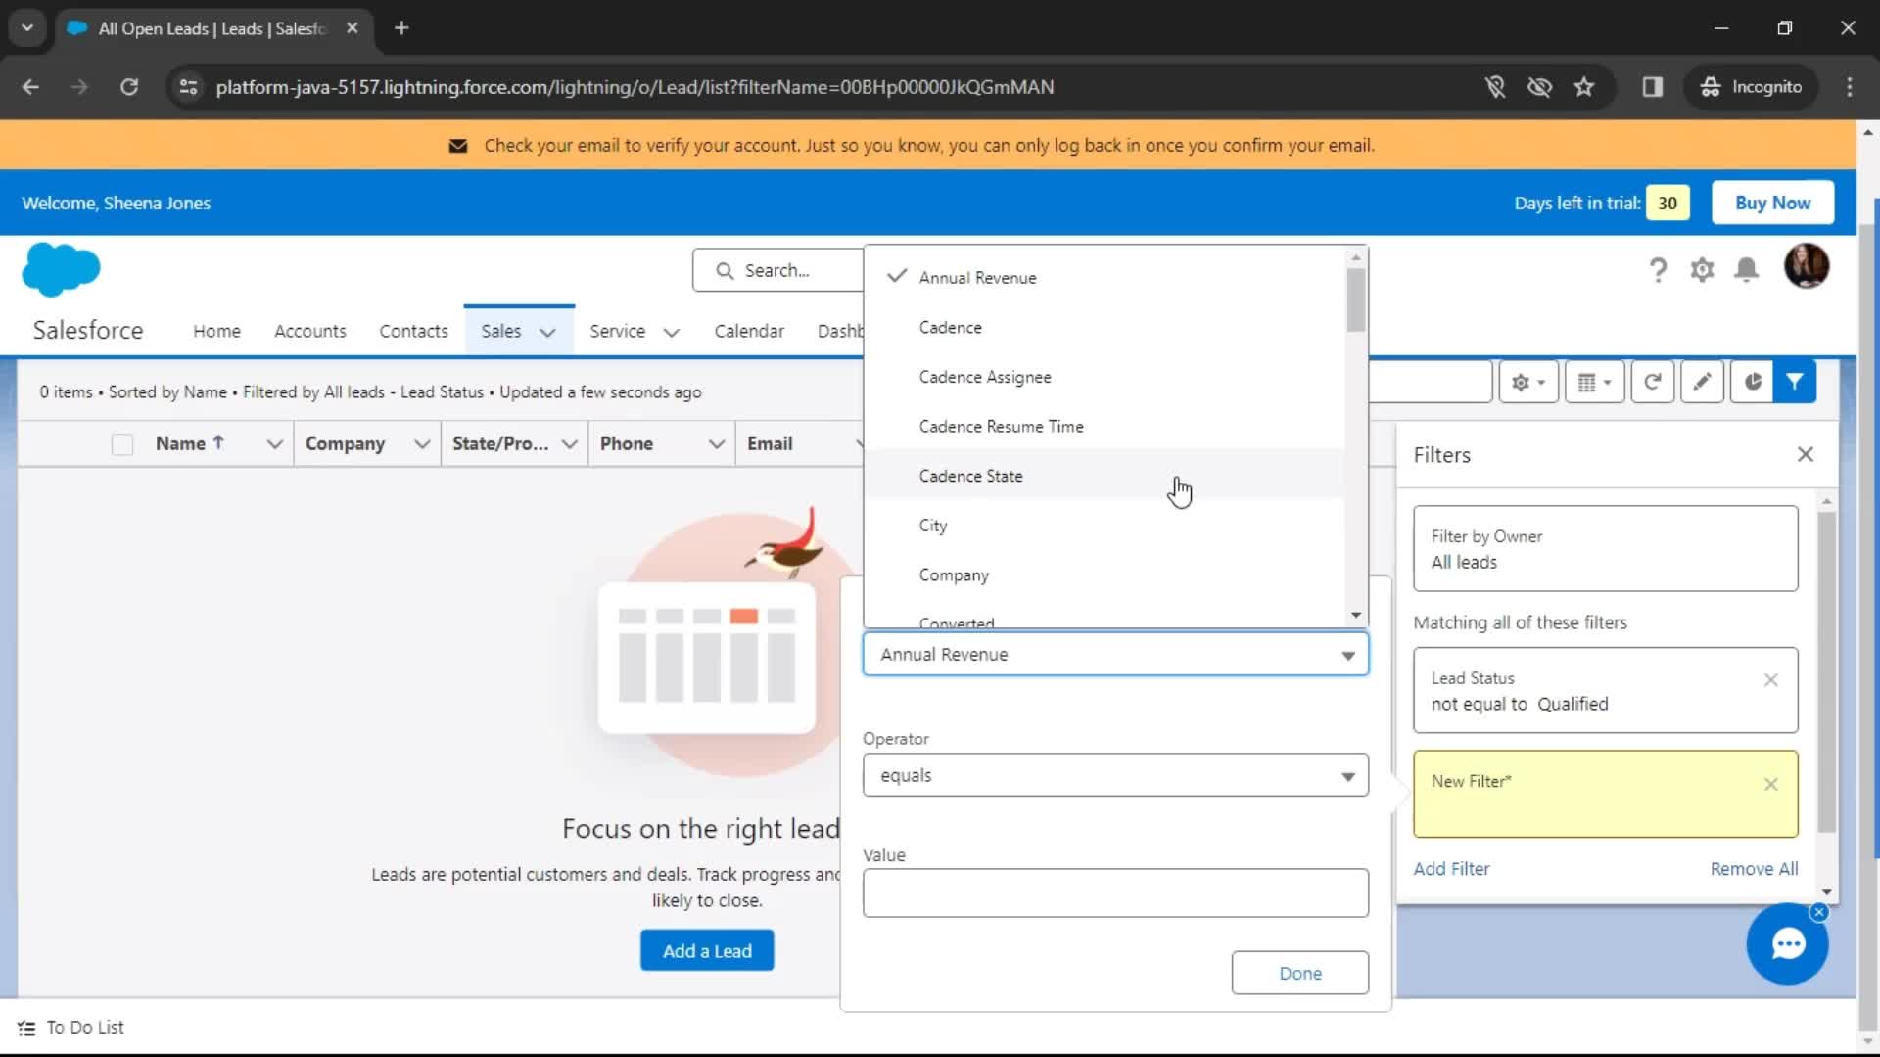Click the Value input field

(1115, 893)
